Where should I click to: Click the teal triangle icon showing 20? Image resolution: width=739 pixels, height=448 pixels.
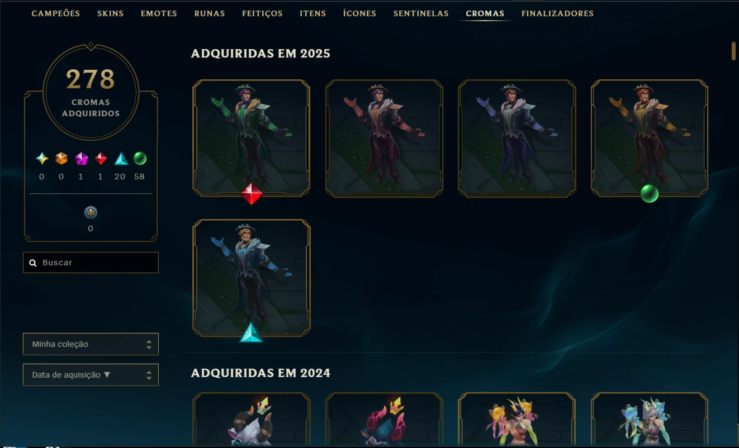click(121, 159)
